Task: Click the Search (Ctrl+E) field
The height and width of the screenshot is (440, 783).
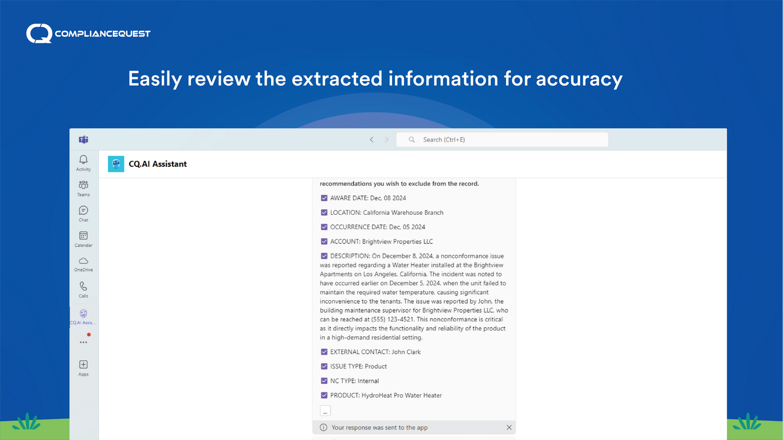Action: click(x=502, y=140)
